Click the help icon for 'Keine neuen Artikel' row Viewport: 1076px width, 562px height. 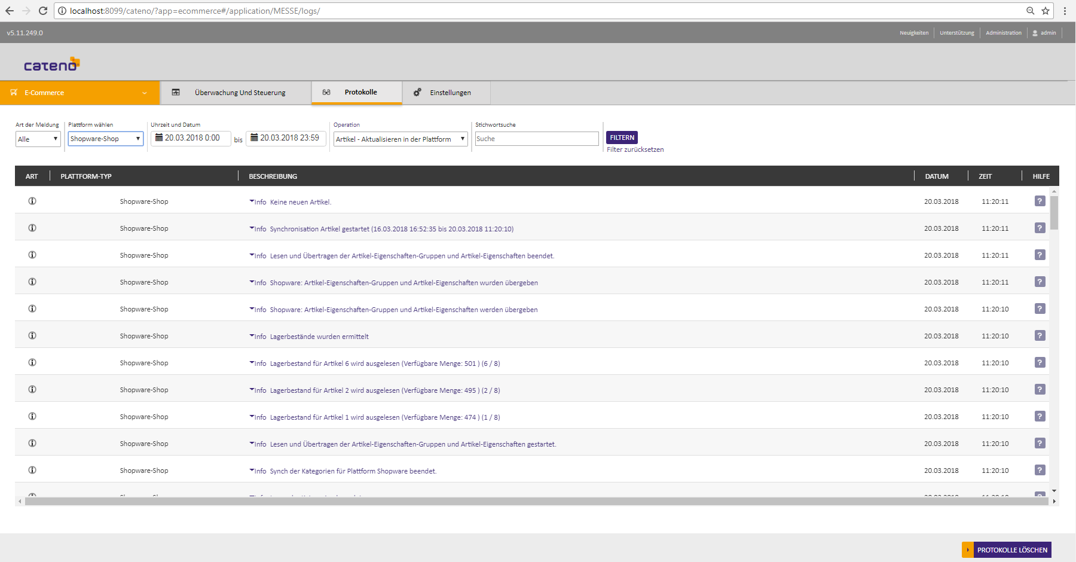1040,201
